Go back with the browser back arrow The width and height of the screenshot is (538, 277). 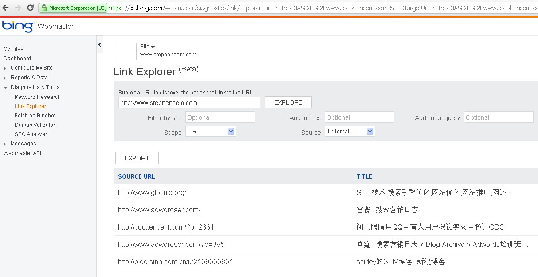tap(6, 8)
